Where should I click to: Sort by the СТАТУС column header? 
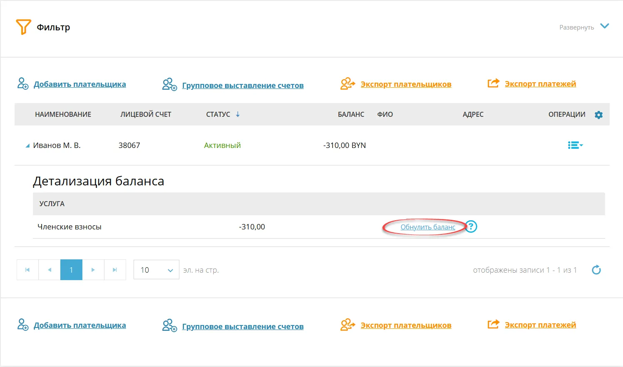point(218,114)
